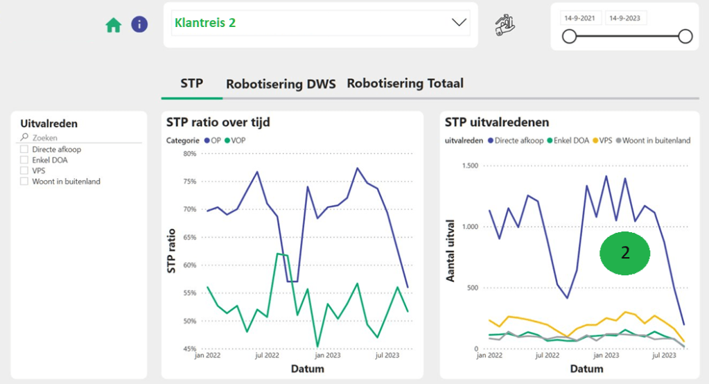The width and height of the screenshot is (709, 384).
Task: Select the OP legend marker
Action: coord(207,141)
